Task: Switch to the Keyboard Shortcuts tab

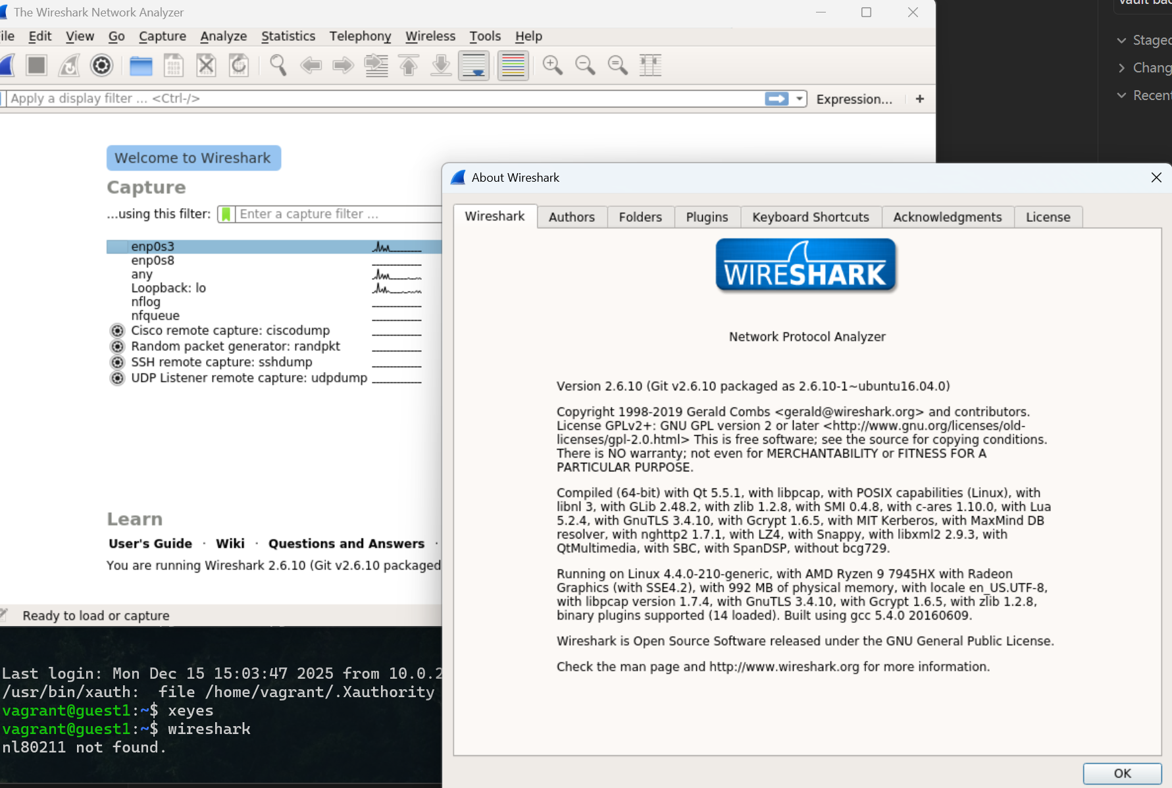Action: (x=810, y=217)
